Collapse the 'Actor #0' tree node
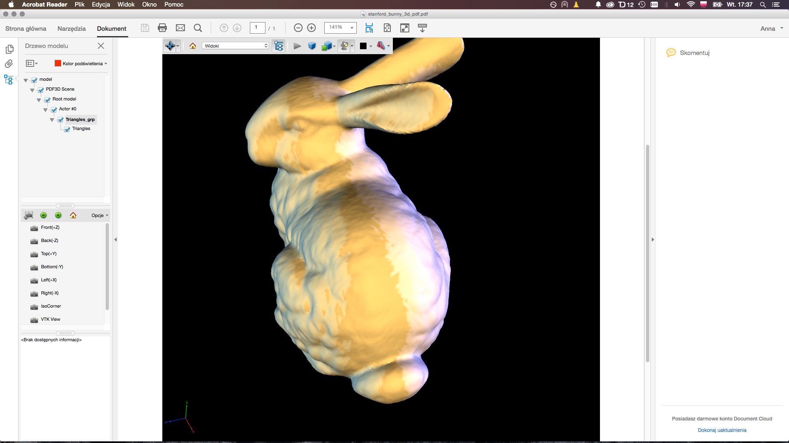Viewport: 789px width, 443px height. click(x=46, y=110)
